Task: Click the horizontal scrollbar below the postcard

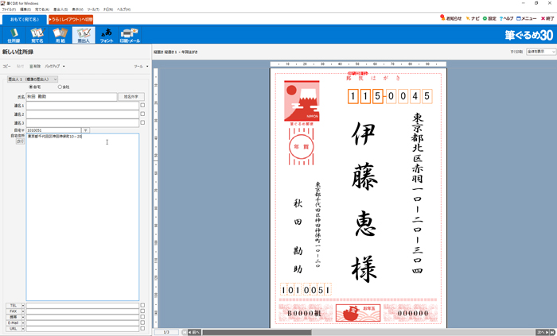Action: [x=358, y=332]
